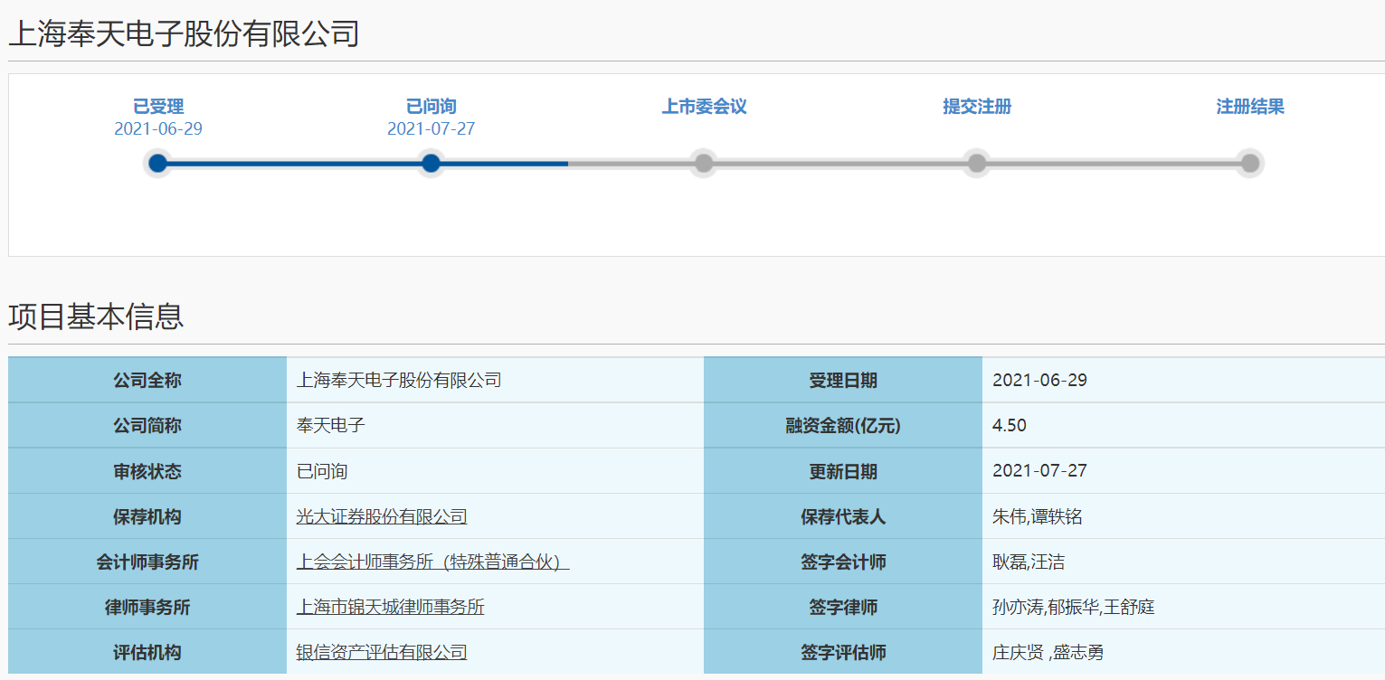Select the 已受理 stage label
The image size is (1385, 680).
pos(158,107)
